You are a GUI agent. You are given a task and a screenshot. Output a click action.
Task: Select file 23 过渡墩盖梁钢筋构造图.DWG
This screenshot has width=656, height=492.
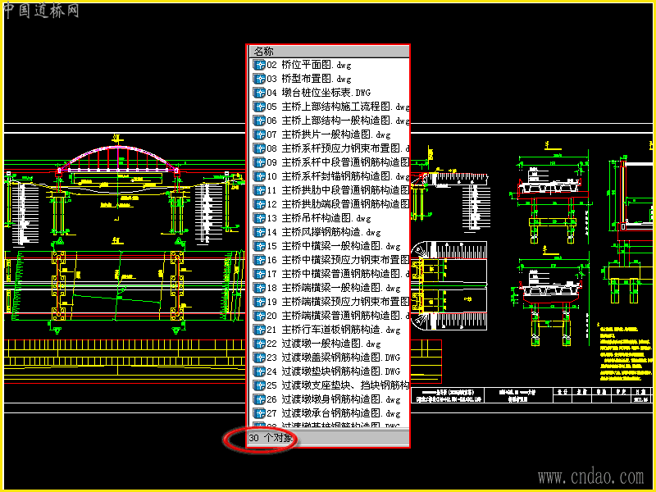tap(334, 358)
